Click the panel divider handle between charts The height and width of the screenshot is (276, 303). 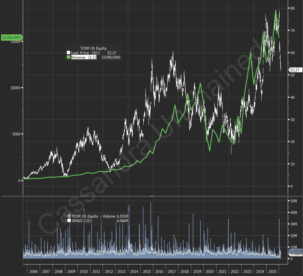(x=152, y=196)
